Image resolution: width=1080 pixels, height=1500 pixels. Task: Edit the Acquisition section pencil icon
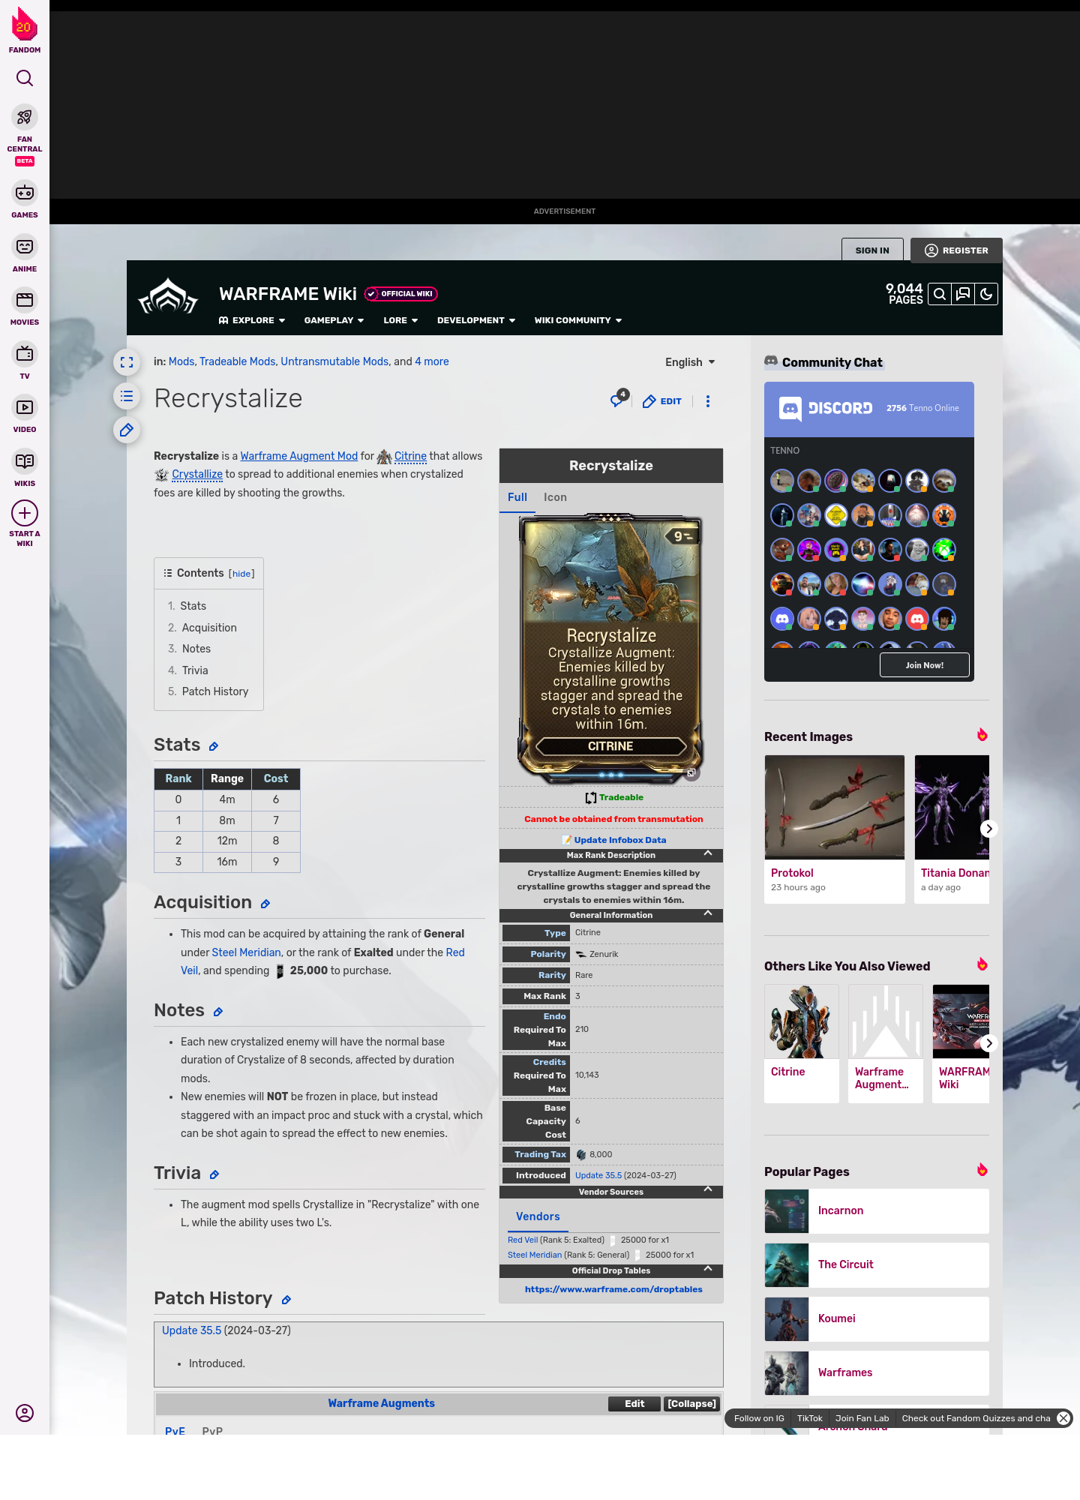point(265,904)
